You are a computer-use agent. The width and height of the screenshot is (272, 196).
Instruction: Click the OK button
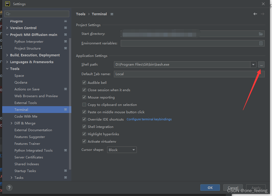pyautogui.click(x=210, y=188)
